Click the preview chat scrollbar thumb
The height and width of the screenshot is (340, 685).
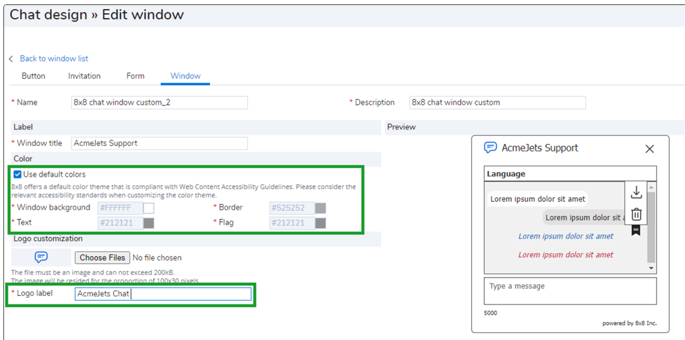651,226
